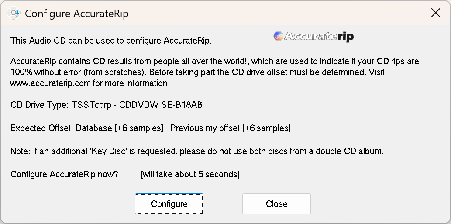Click the Configure button

[169, 204]
